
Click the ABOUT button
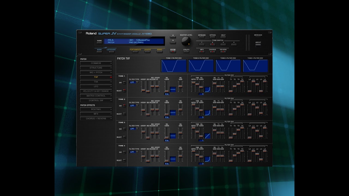[x=258, y=45]
